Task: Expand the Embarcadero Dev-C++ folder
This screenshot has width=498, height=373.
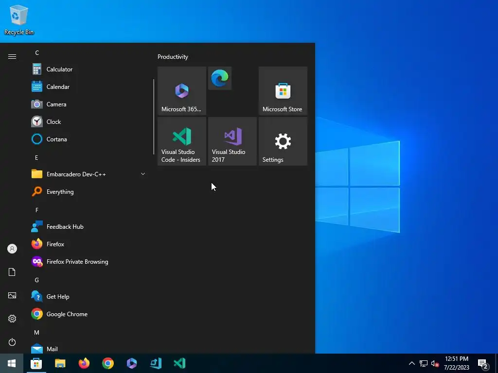Action: (x=89, y=174)
